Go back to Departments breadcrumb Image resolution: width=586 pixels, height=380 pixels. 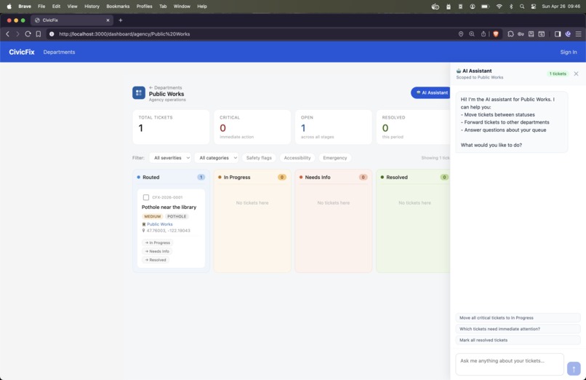165,87
